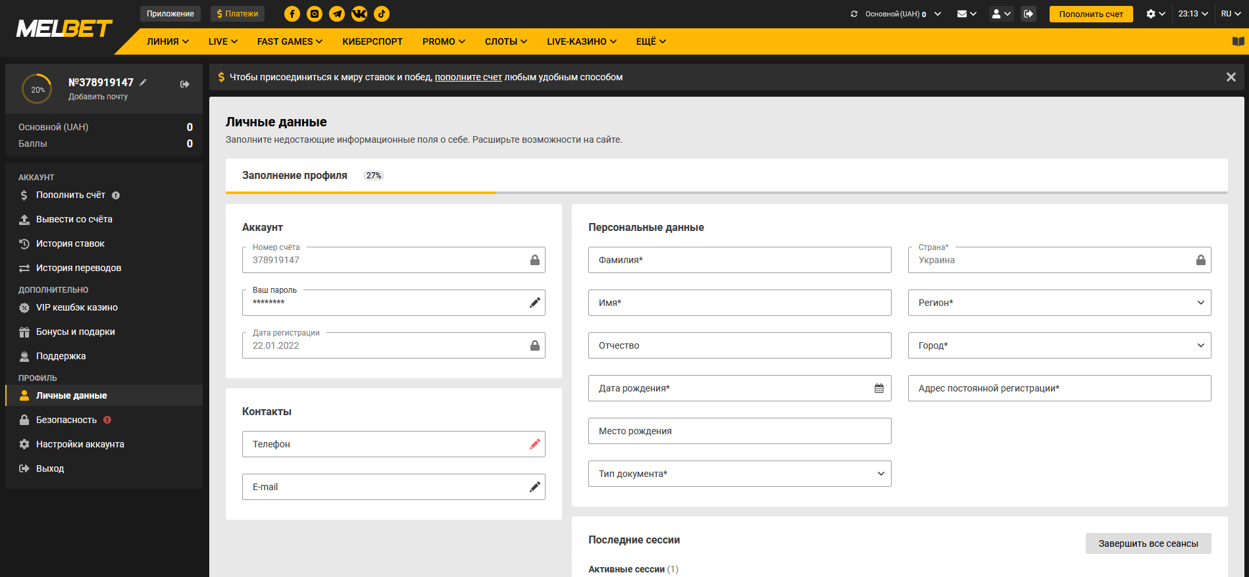Click the lock icon in the Номер счёта field

(x=535, y=260)
